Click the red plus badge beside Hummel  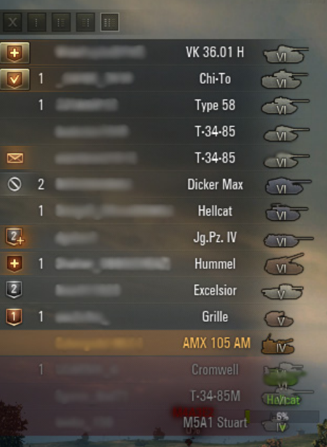point(15,264)
